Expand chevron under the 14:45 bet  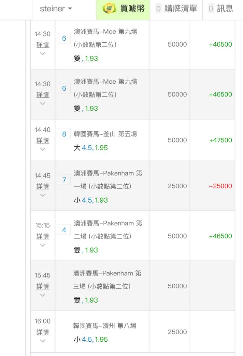pyautogui.click(x=43, y=195)
